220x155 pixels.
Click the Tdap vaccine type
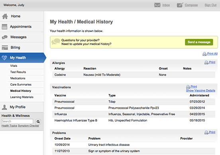(112, 102)
